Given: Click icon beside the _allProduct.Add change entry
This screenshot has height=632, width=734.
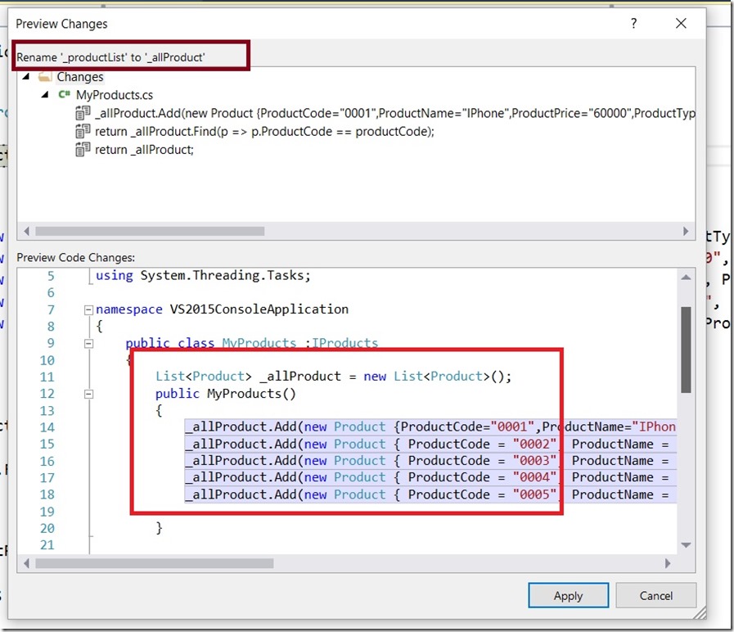Looking at the screenshot, I should click(82, 114).
